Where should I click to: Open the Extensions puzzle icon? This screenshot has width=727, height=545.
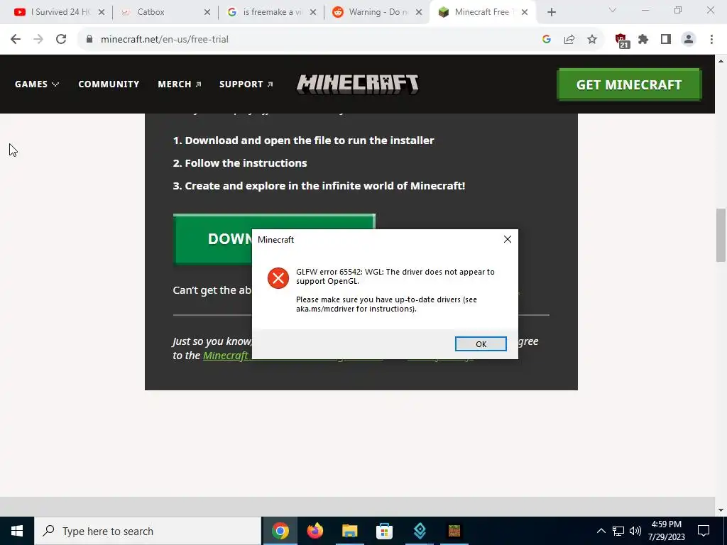pyautogui.click(x=643, y=40)
